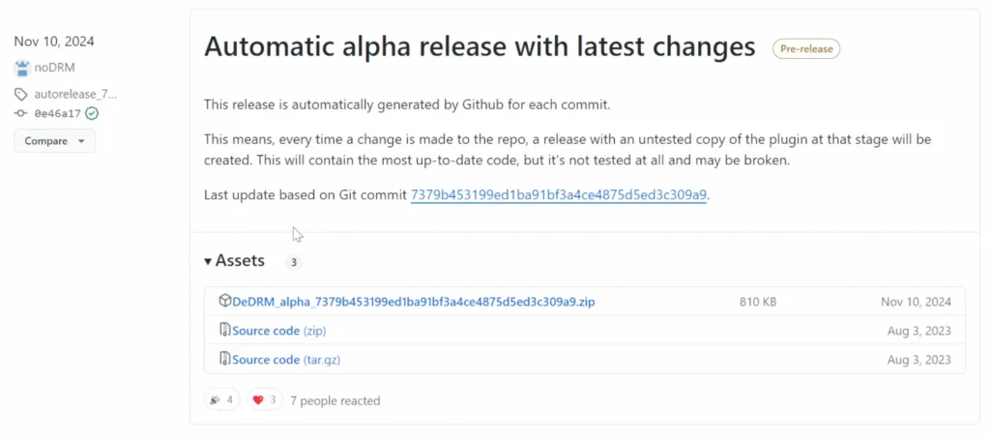
Task: Click the package icon beside DeDRM_alpha zip
Action: [x=224, y=301]
